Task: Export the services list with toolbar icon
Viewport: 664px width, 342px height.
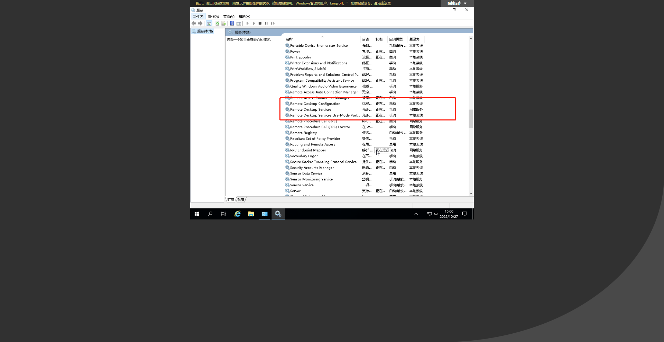Action: 223,23
